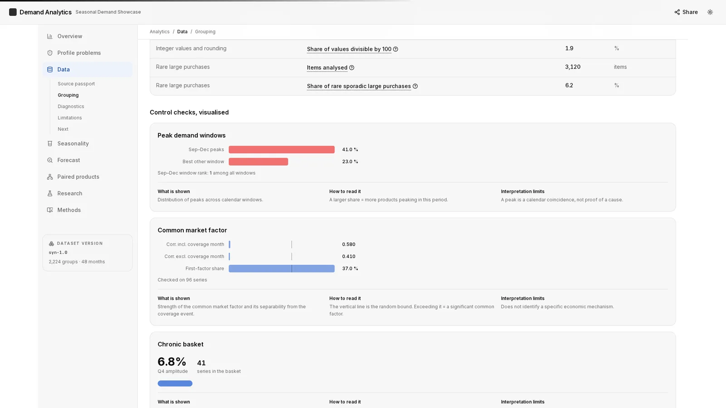Image resolution: width=726 pixels, height=408 pixels.
Task: Click the Methods book icon
Action: click(50, 210)
